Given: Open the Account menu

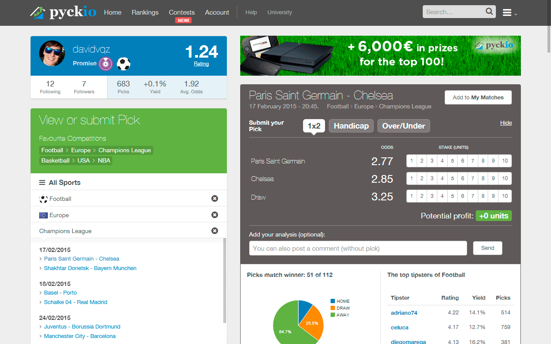Looking at the screenshot, I should [217, 12].
